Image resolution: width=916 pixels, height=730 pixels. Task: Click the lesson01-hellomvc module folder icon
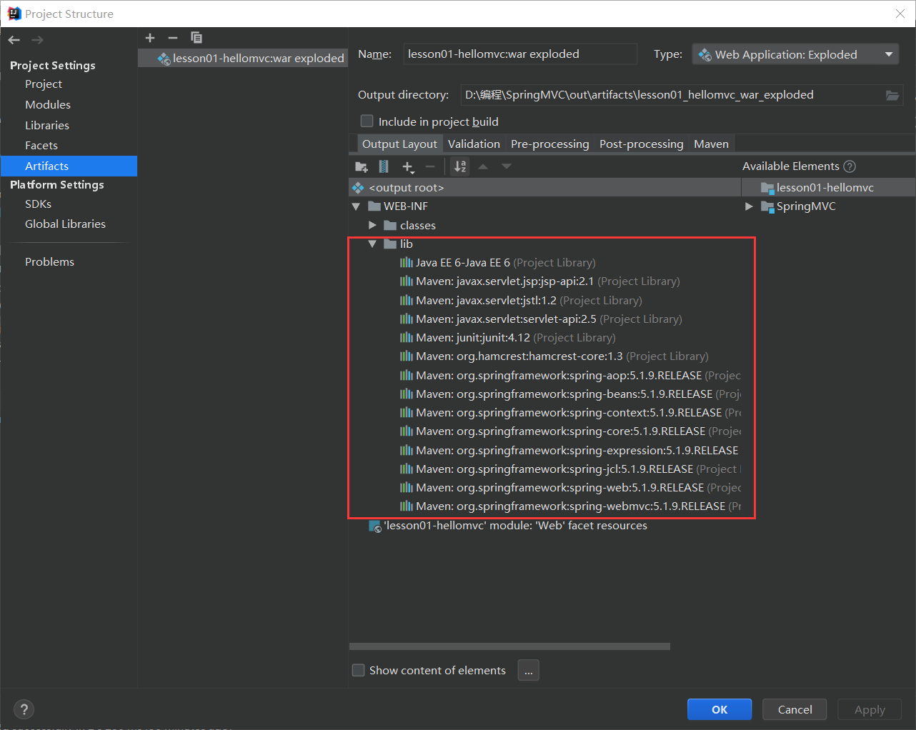tap(767, 188)
